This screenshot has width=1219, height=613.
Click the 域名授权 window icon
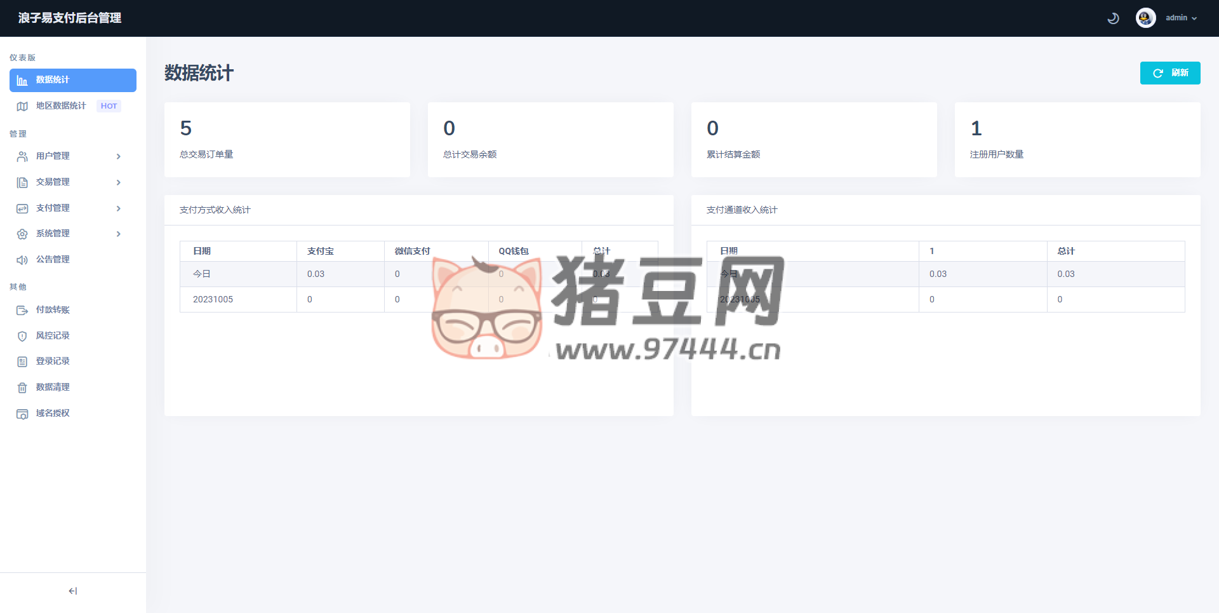pyautogui.click(x=22, y=414)
